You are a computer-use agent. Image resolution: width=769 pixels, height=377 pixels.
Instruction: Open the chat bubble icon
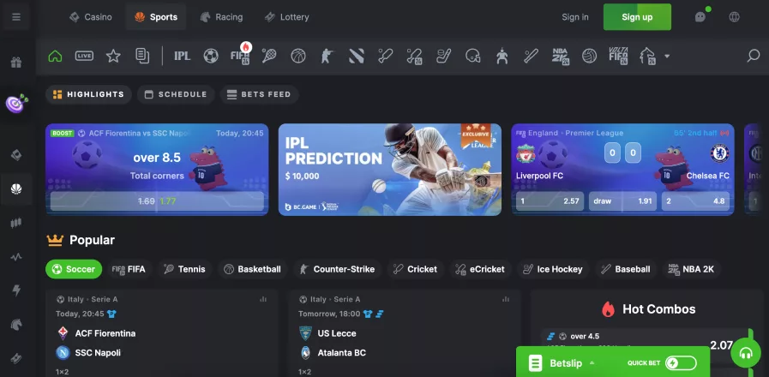point(700,17)
